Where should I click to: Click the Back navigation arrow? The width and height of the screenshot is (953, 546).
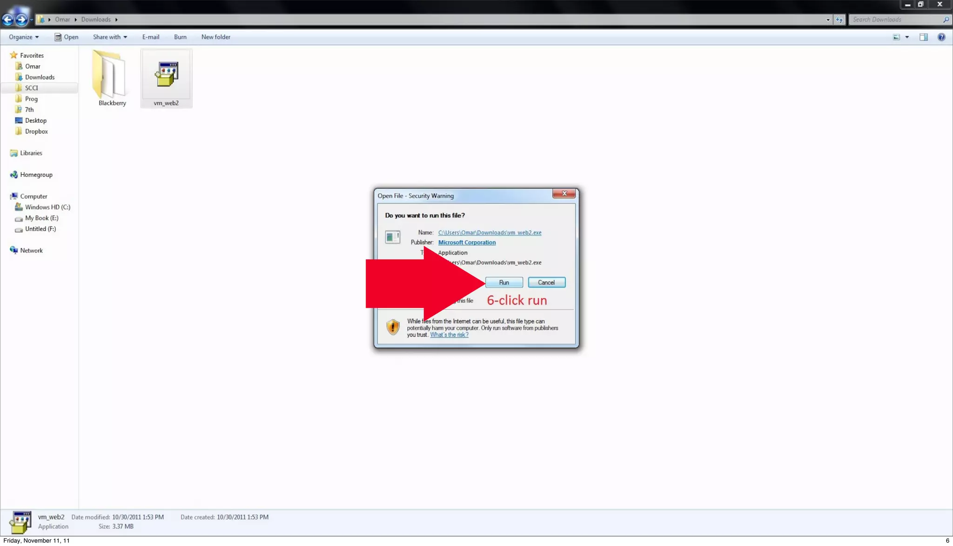pos(8,20)
